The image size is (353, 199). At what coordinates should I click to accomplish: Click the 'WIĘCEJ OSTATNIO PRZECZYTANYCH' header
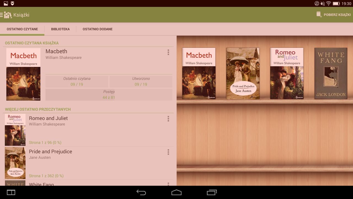pyautogui.click(x=38, y=109)
